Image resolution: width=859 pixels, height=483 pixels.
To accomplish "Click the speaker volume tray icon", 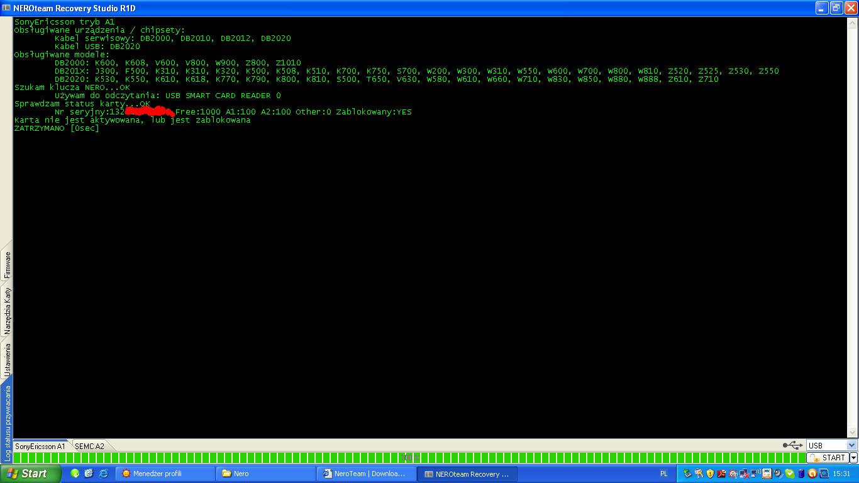I will coord(778,474).
